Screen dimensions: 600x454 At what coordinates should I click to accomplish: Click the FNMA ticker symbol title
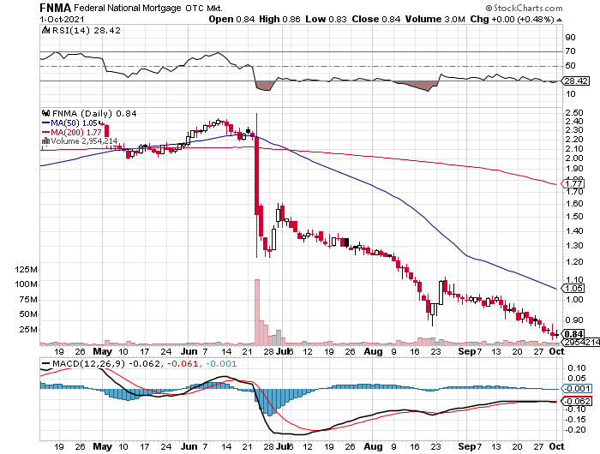pos(56,8)
